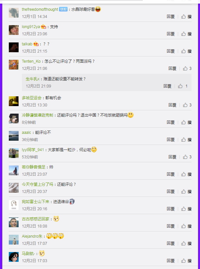
Task: Reply to talkab's comment
Action: click(x=171, y=51)
